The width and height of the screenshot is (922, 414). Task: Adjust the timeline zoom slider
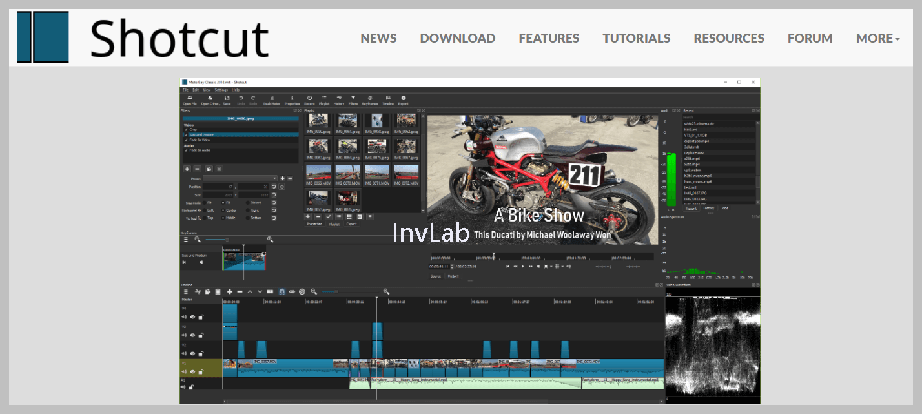click(349, 291)
